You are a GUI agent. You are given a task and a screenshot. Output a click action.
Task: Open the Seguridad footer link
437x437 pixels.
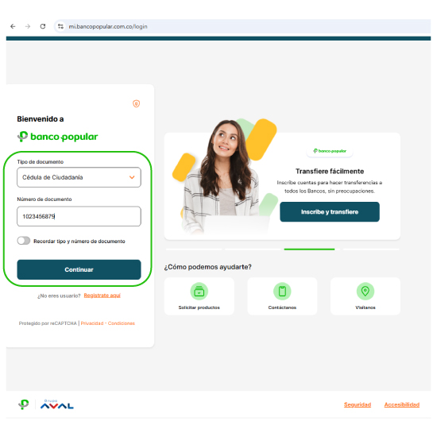coord(358,404)
